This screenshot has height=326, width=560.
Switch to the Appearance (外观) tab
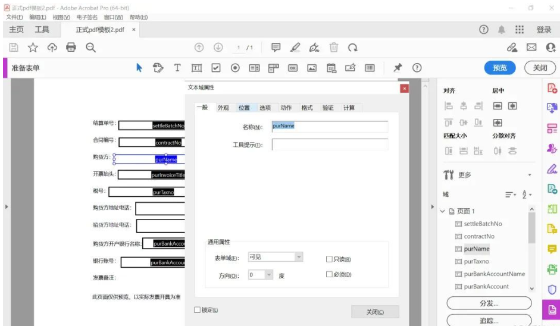coord(223,108)
